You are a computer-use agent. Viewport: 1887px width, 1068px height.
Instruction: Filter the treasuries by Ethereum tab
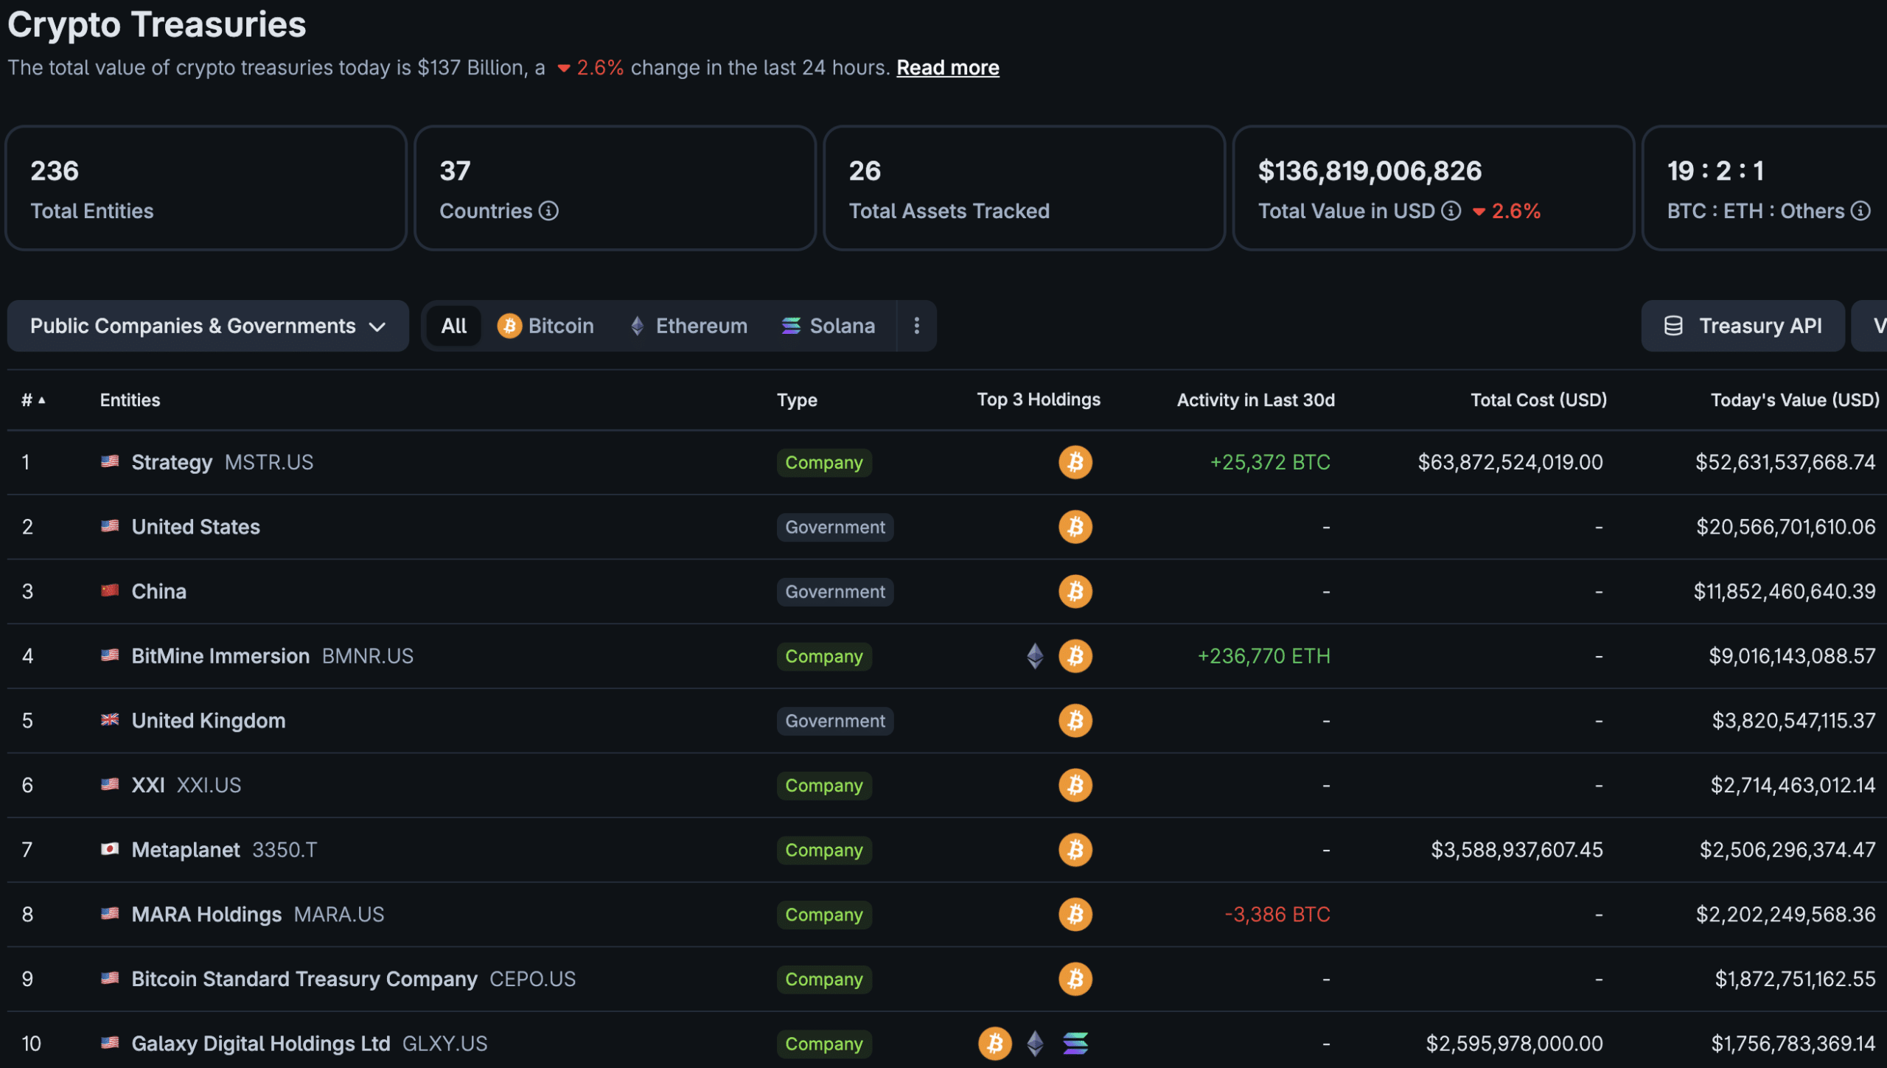(x=689, y=326)
